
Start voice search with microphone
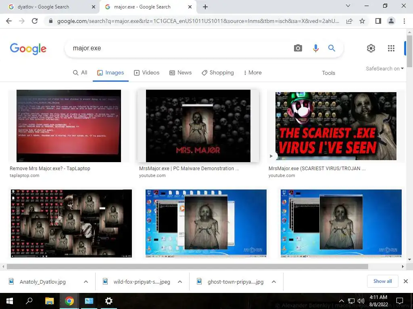315,48
